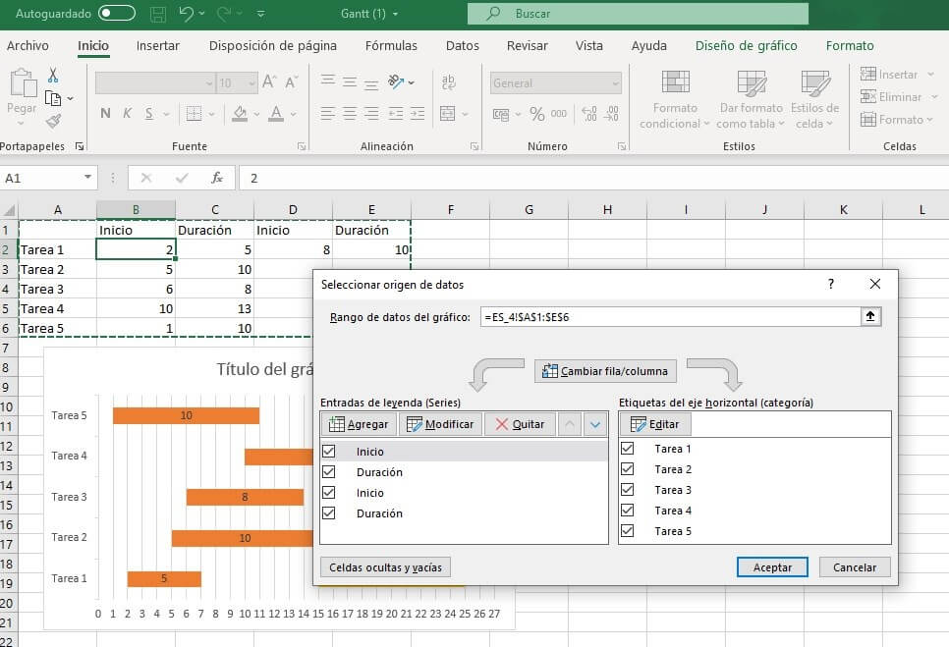
Task: Switch to the Insertar ribbon tab
Action: pos(157,46)
